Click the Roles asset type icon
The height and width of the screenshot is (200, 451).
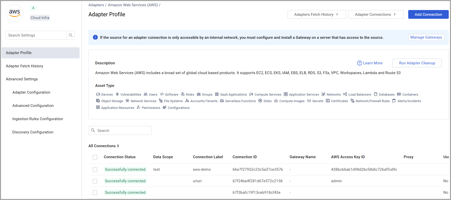183,94
